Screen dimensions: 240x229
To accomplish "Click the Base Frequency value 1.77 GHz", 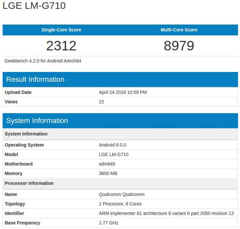I will tap(108, 223).
